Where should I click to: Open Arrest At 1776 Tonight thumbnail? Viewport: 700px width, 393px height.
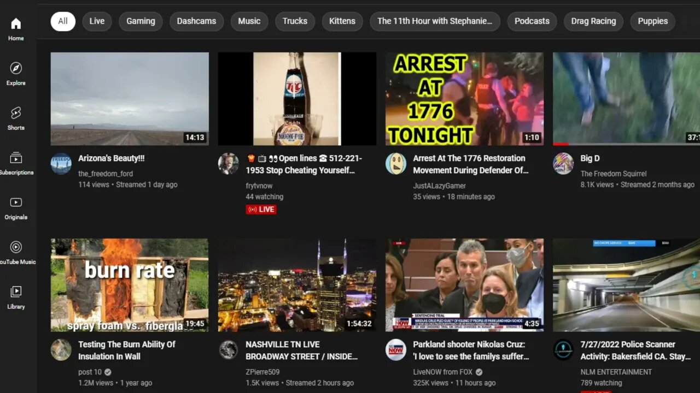click(464, 99)
